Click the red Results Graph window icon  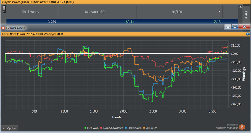3,28
